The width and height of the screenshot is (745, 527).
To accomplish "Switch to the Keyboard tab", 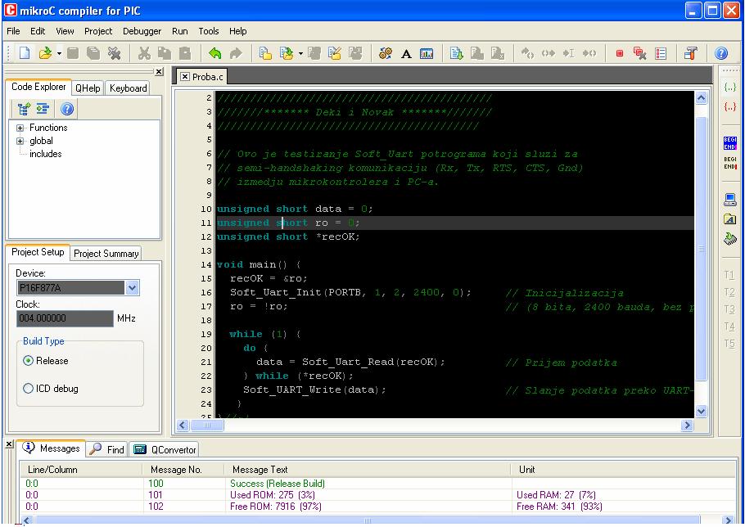I will click(x=128, y=88).
